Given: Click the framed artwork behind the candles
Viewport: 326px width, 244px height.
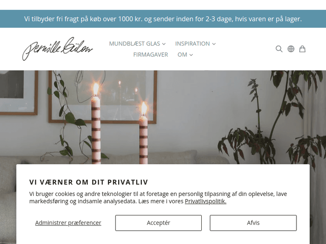Looking at the screenshot, I should pos(103,97).
